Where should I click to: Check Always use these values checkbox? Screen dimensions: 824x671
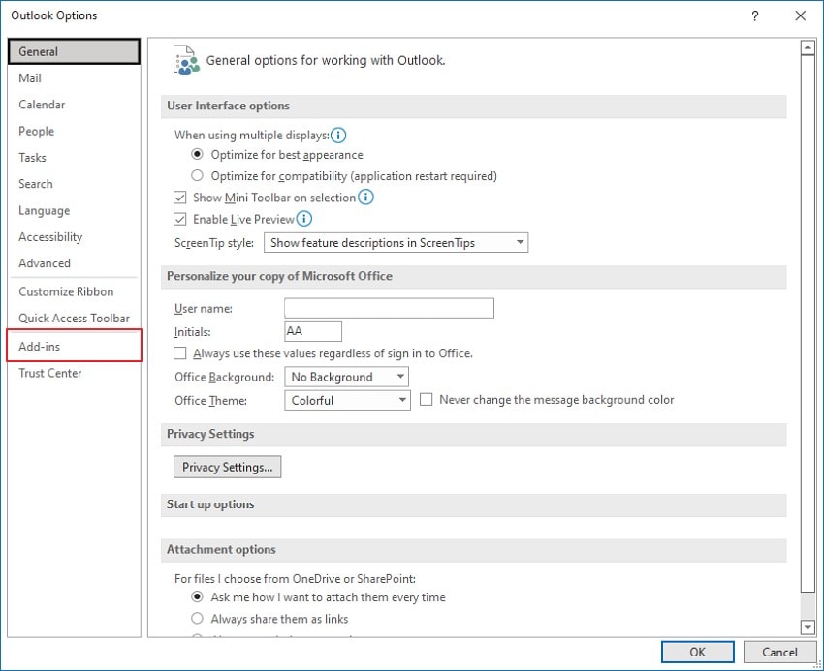coord(179,353)
